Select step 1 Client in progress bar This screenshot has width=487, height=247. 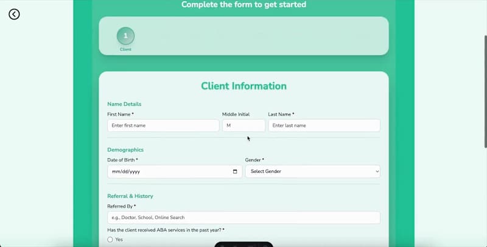(x=125, y=36)
